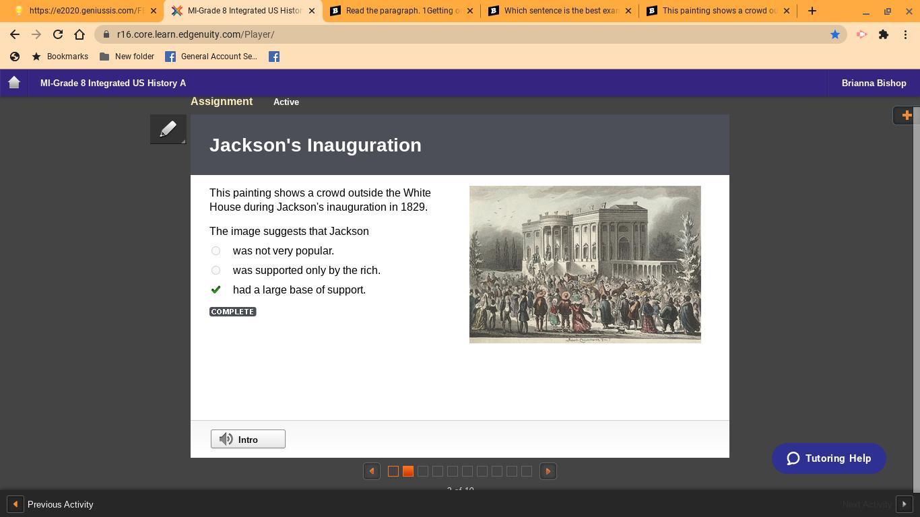Viewport: 920px width, 517px height.
Task: Select "was not very popular." radio option
Action: (216, 250)
